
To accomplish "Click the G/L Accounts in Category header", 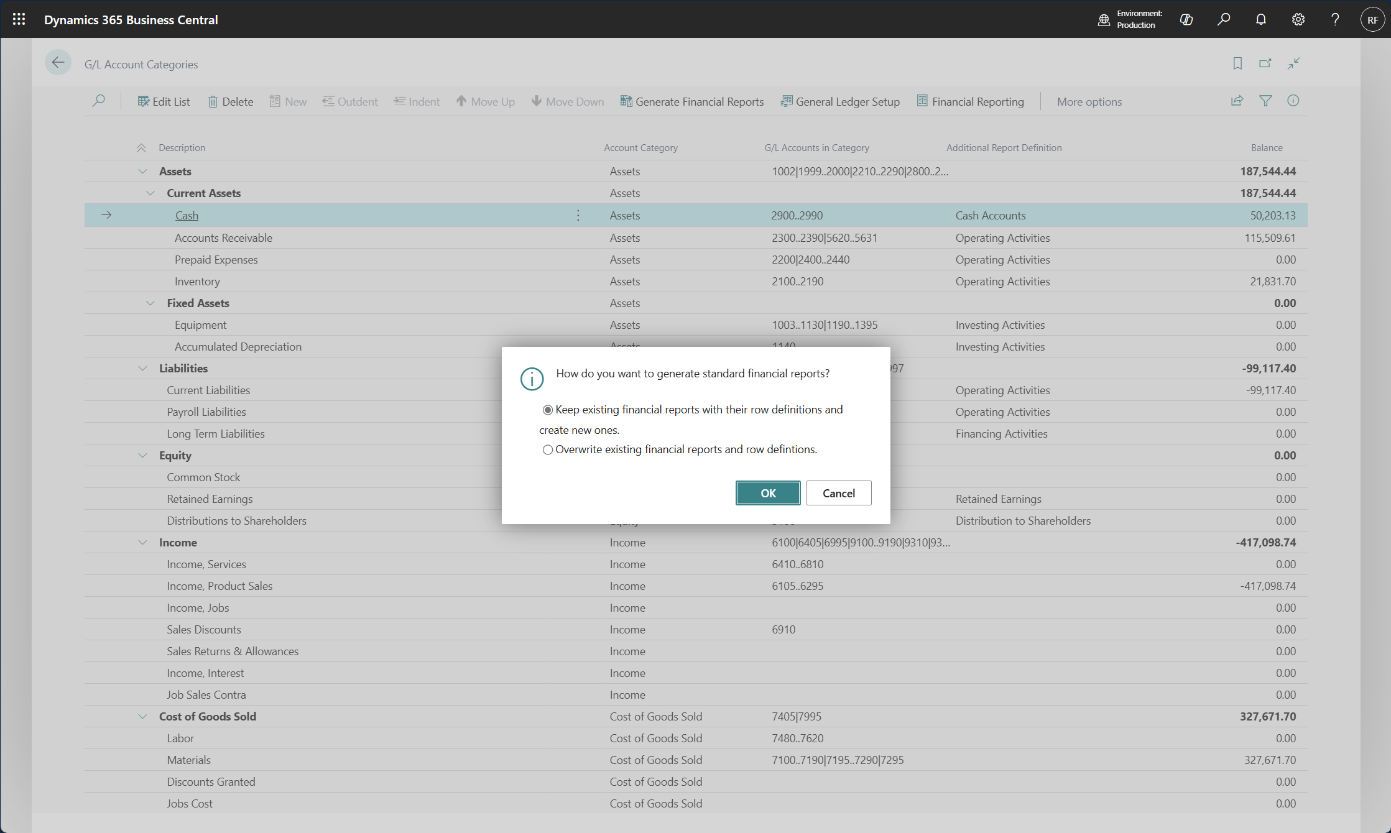I will [816, 148].
